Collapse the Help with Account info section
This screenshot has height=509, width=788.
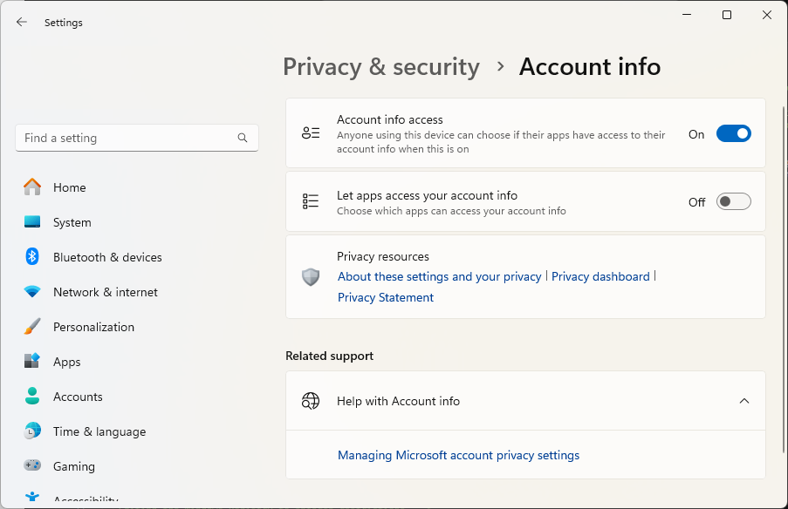click(x=744, y=401)
